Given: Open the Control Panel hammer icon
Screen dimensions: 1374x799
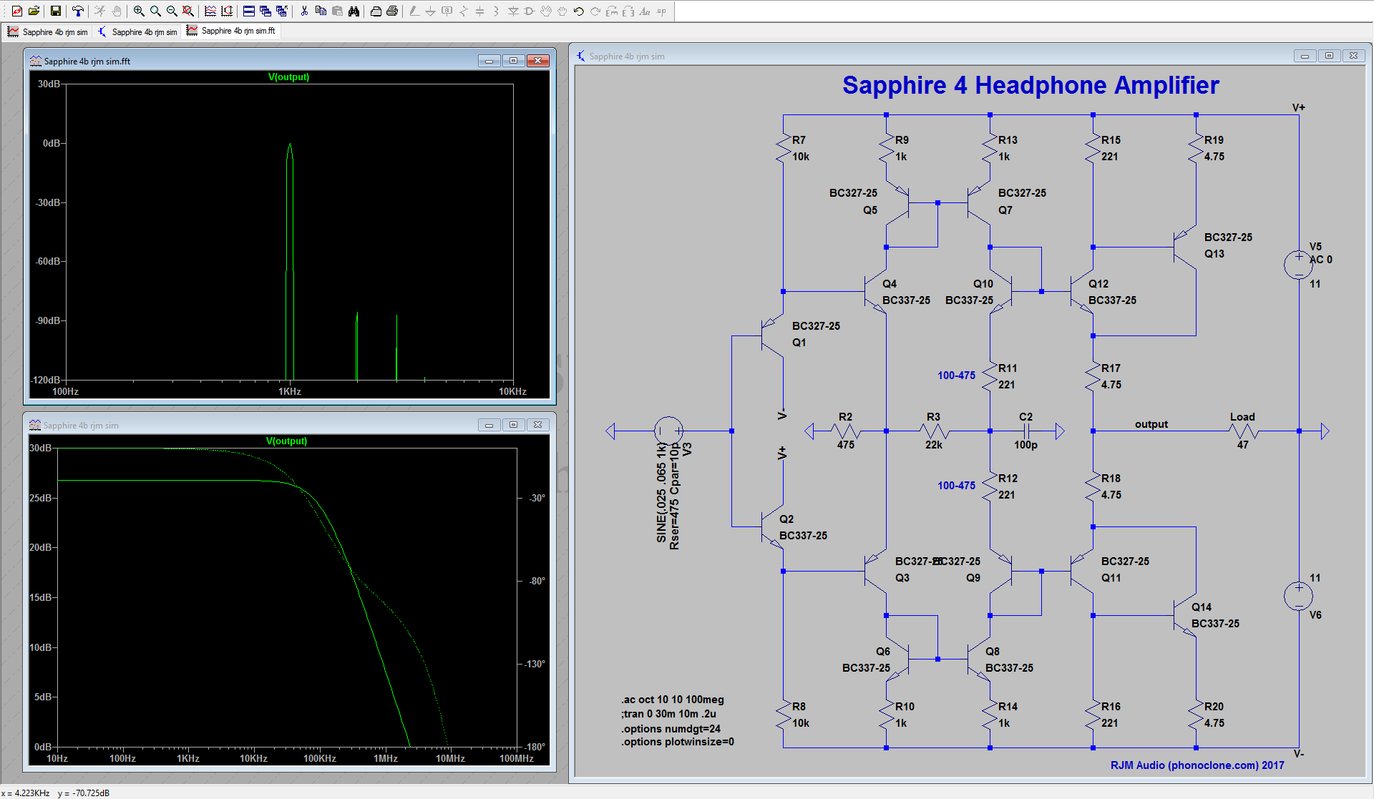Looking at the screenshot, I should 77,11.
